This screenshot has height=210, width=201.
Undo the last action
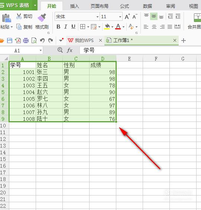42,40
